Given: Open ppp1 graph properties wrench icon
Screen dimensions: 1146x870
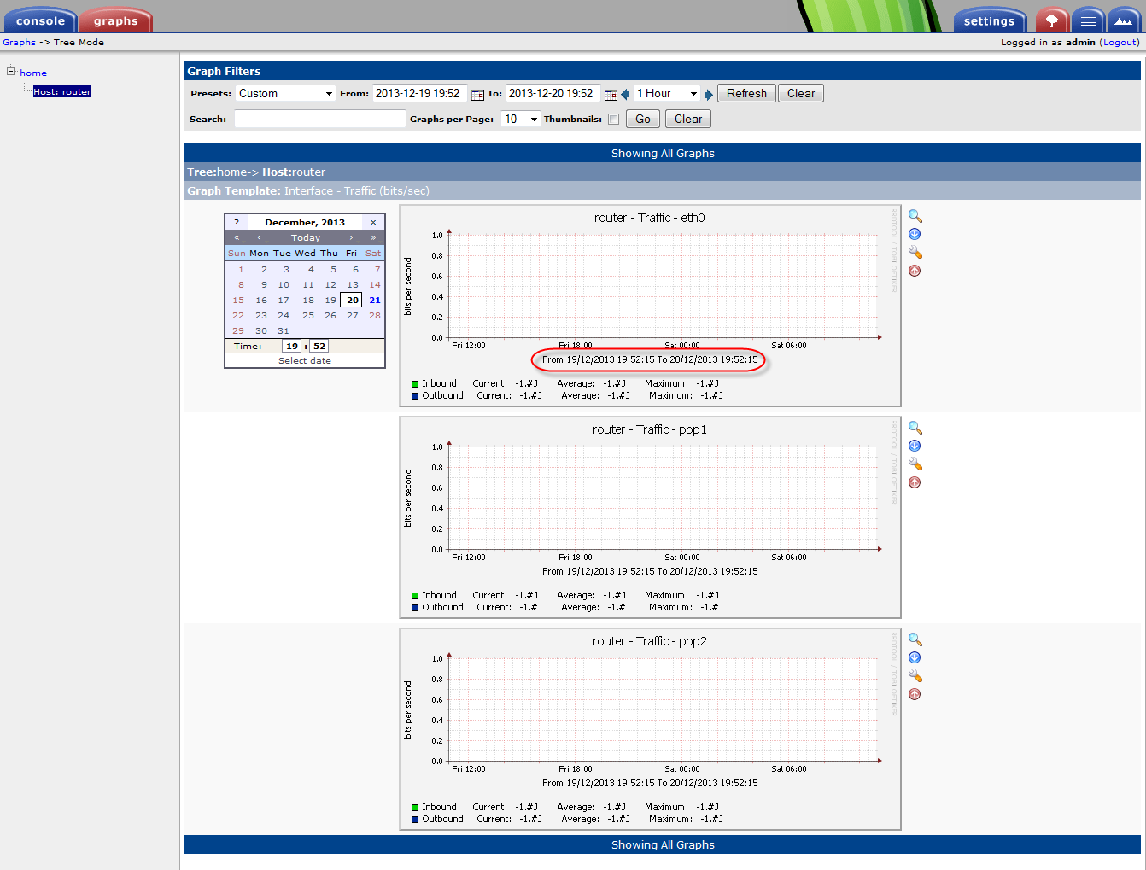Looking at the screenshot, I should [915, 464].
